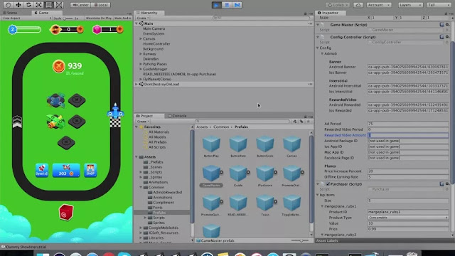Collapse the Main scene in the Hierarchy
This screenshot has width=455, height=256.
[x=136, y=23]
